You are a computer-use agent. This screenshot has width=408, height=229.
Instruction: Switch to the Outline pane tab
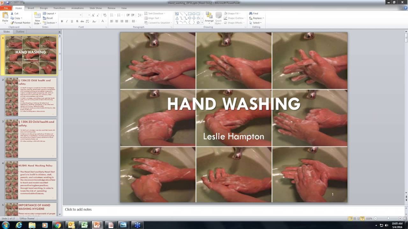coord(20,32)
